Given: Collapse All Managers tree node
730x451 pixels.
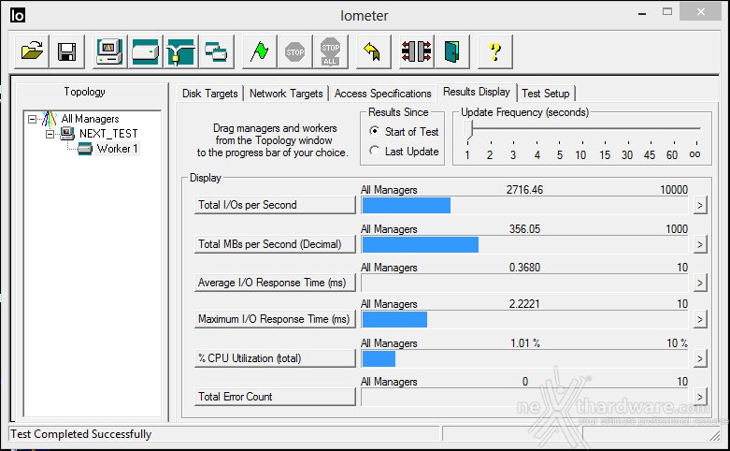Looking at the screenshot, I should click(32, 119).
